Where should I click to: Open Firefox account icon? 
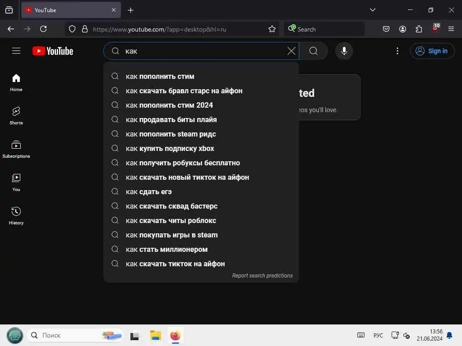[x=402, y=29]
